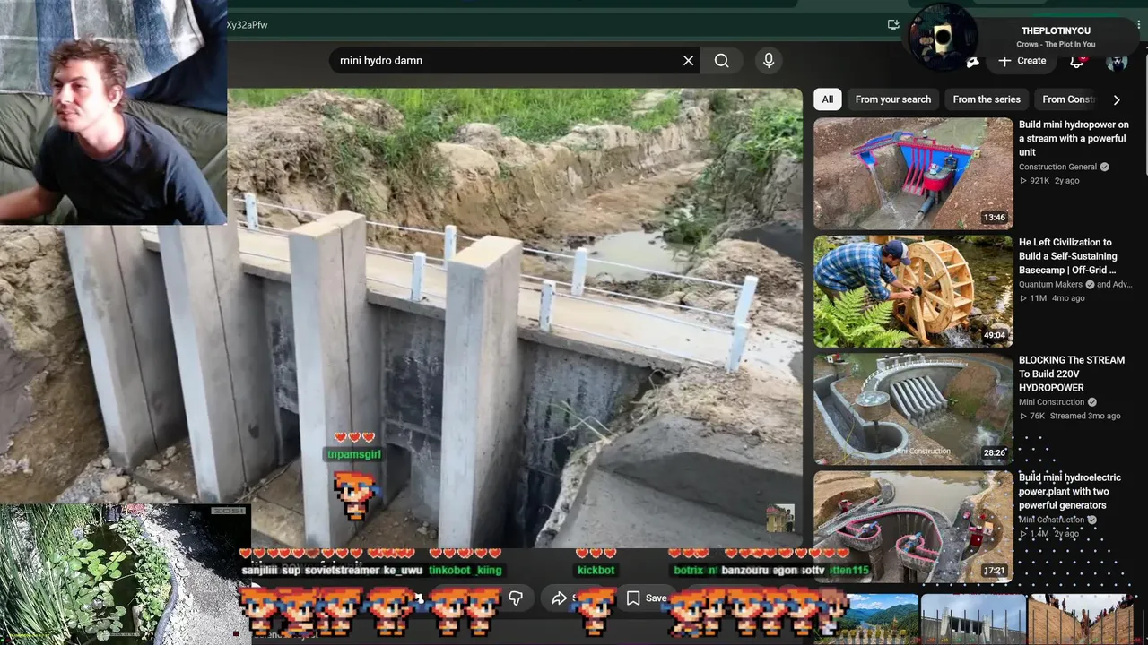Open title Build mini hydropower on a stream

click(1074, 139)
